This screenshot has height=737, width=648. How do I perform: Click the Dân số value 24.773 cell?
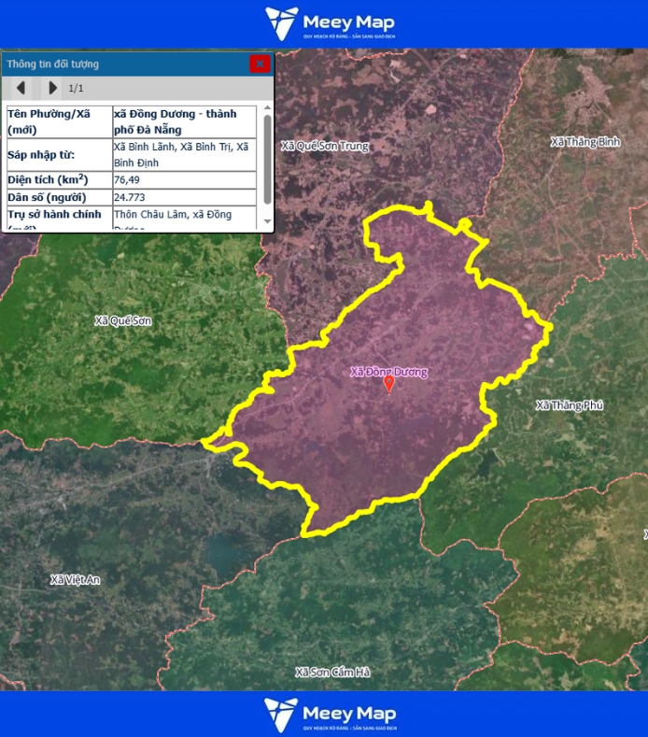[183, 198]
